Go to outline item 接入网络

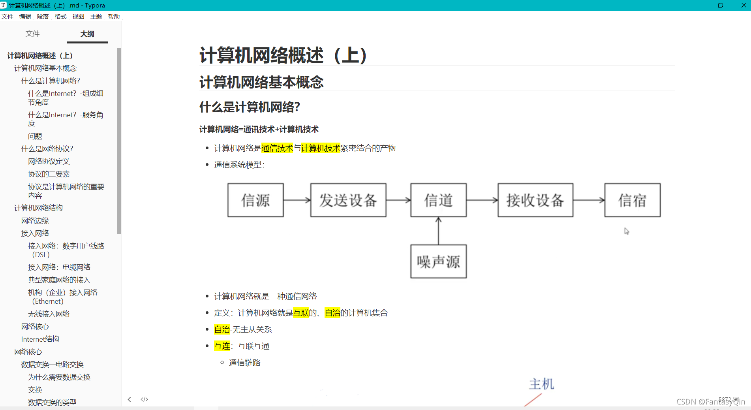coord(35,233)
